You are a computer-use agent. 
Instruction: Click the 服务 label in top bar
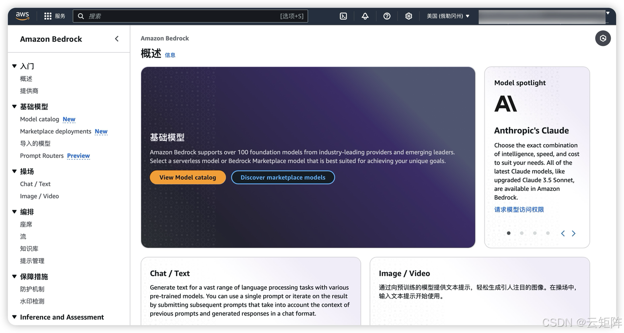click(x=60, y=16)
